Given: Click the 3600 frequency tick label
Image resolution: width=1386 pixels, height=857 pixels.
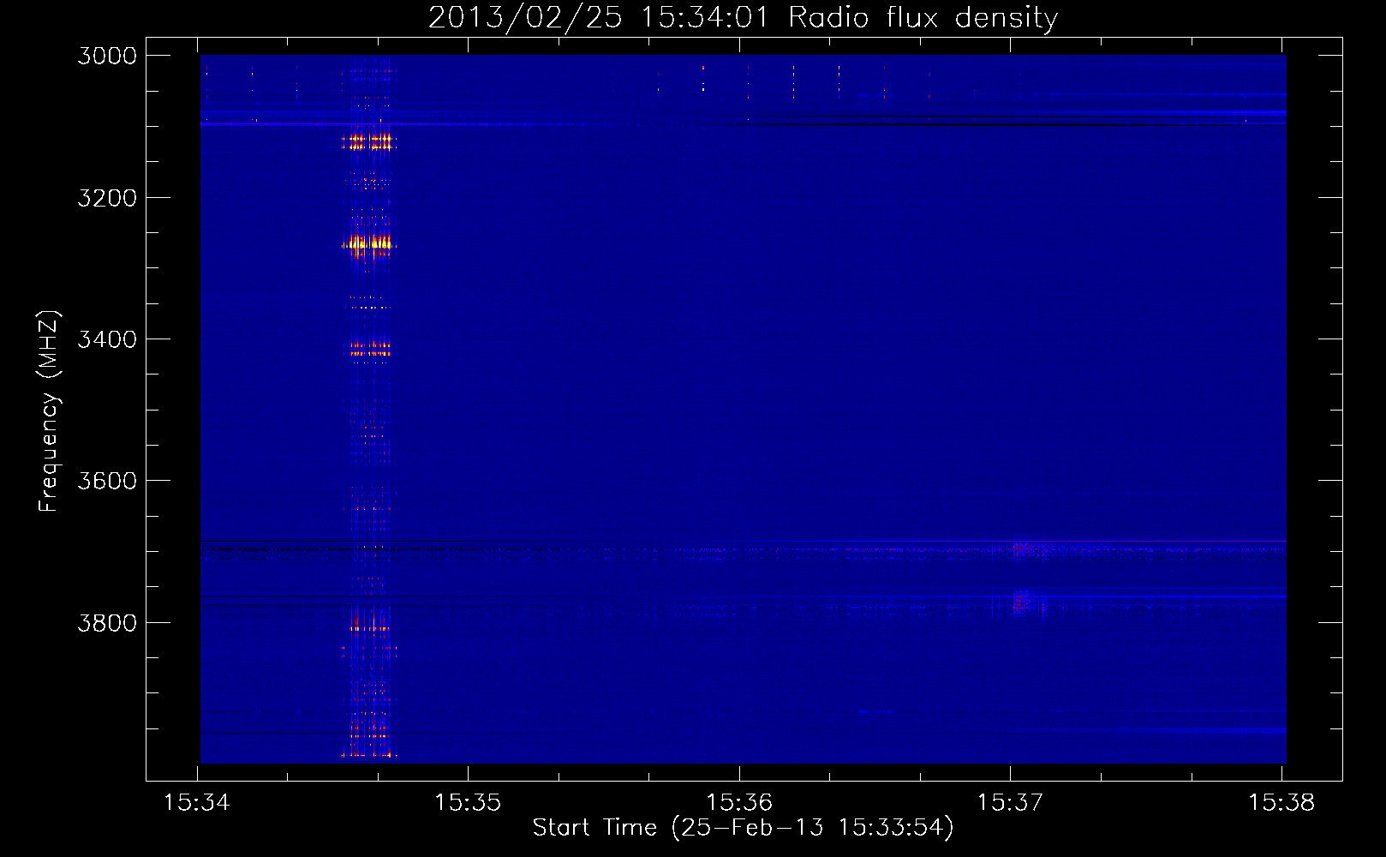Looking at the screenshot, I should (107, 481).
